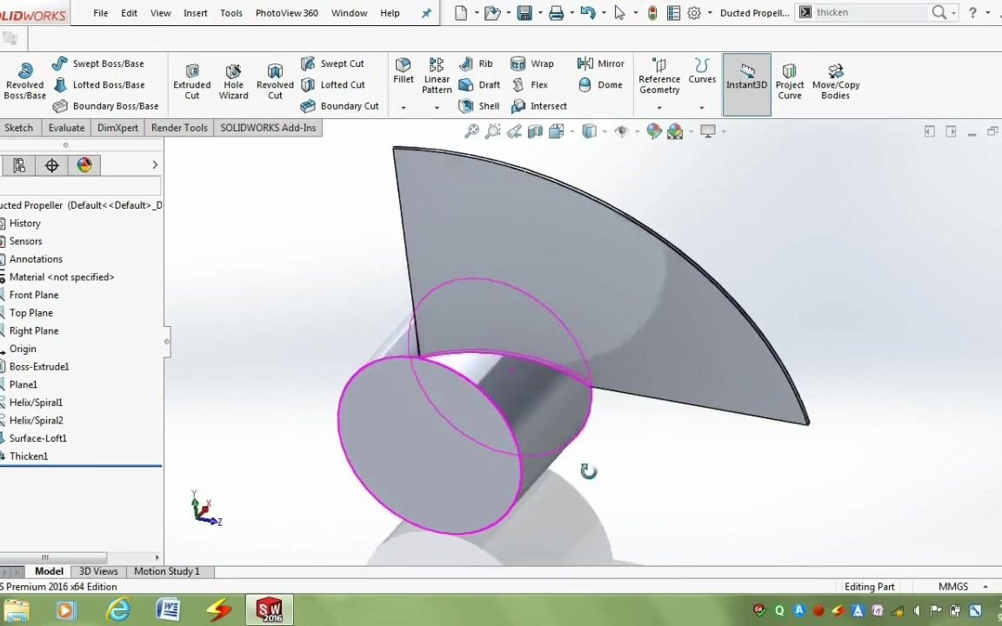Open the Edit Appearance color wheel
The height and width of the screenshot is (626, 1002).
(x=655, y=131)
